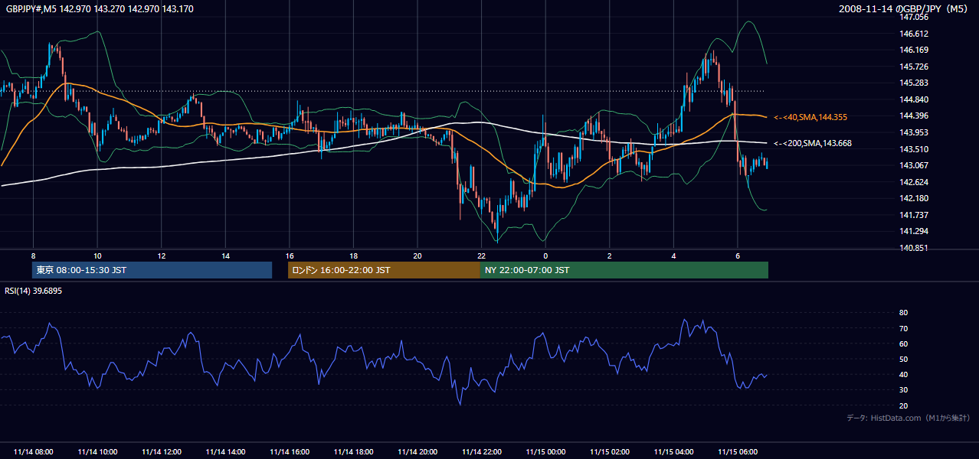Screen dimensions: 979x459
Task: Click hour tick 14 under price chart
Action: [225, 256]
